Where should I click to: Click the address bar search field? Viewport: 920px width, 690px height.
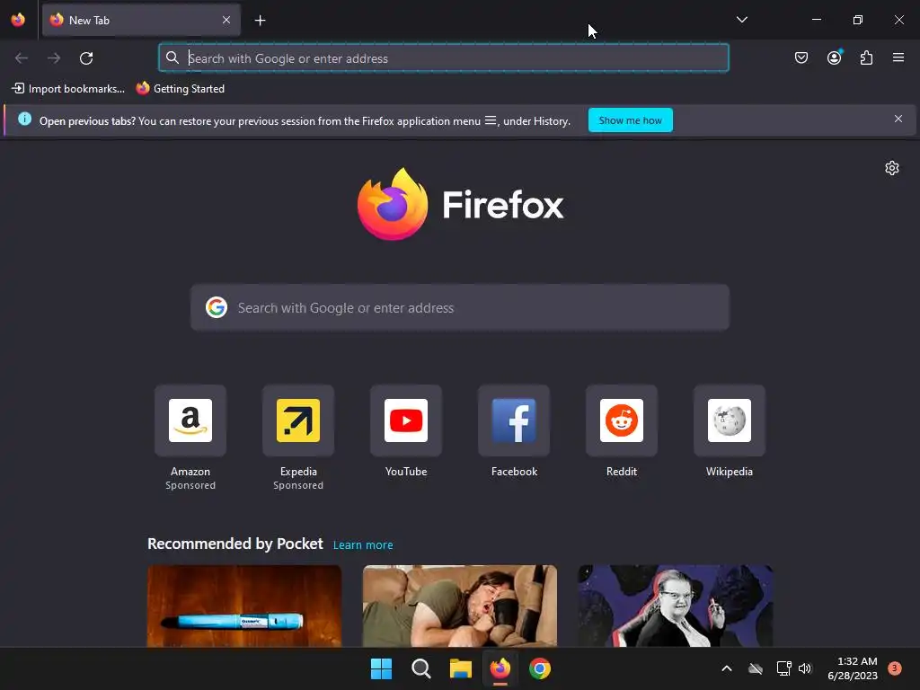click(444, 58)
